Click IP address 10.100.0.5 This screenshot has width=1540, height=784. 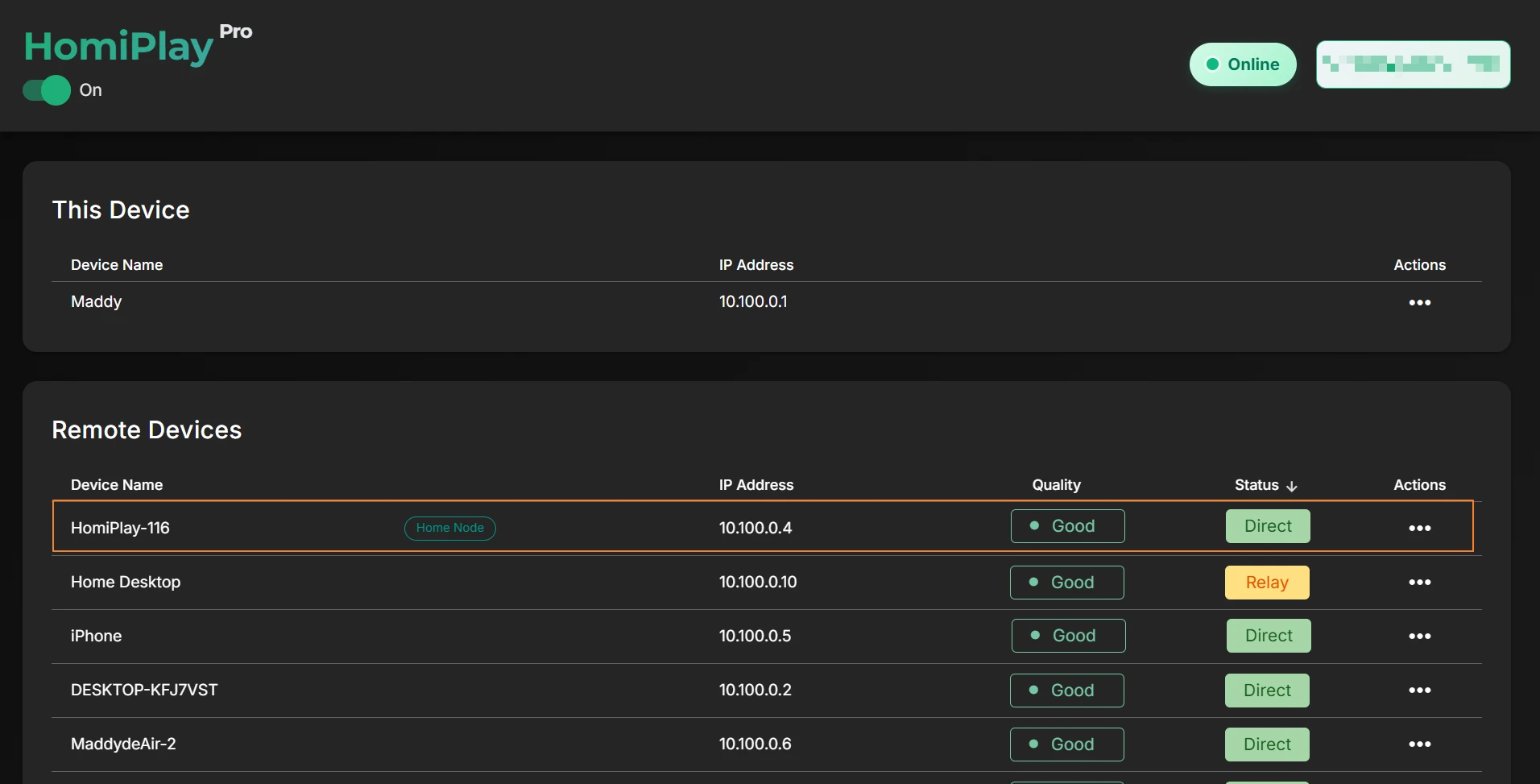(755, 636)
